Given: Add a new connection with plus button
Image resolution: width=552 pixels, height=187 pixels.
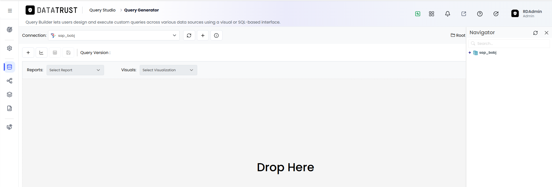Looking at the screenshot, I should 203,35.
